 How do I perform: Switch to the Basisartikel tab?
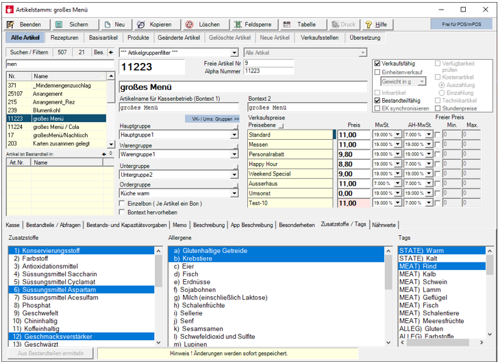click(x=103, y=38)
